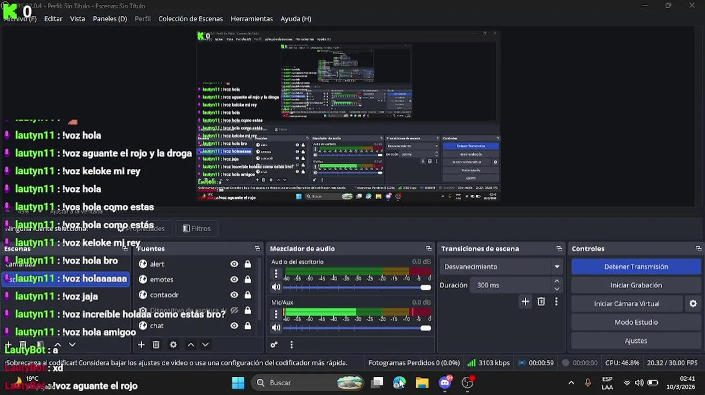Pop out the Transiciones de escena panel

(559, 249)
